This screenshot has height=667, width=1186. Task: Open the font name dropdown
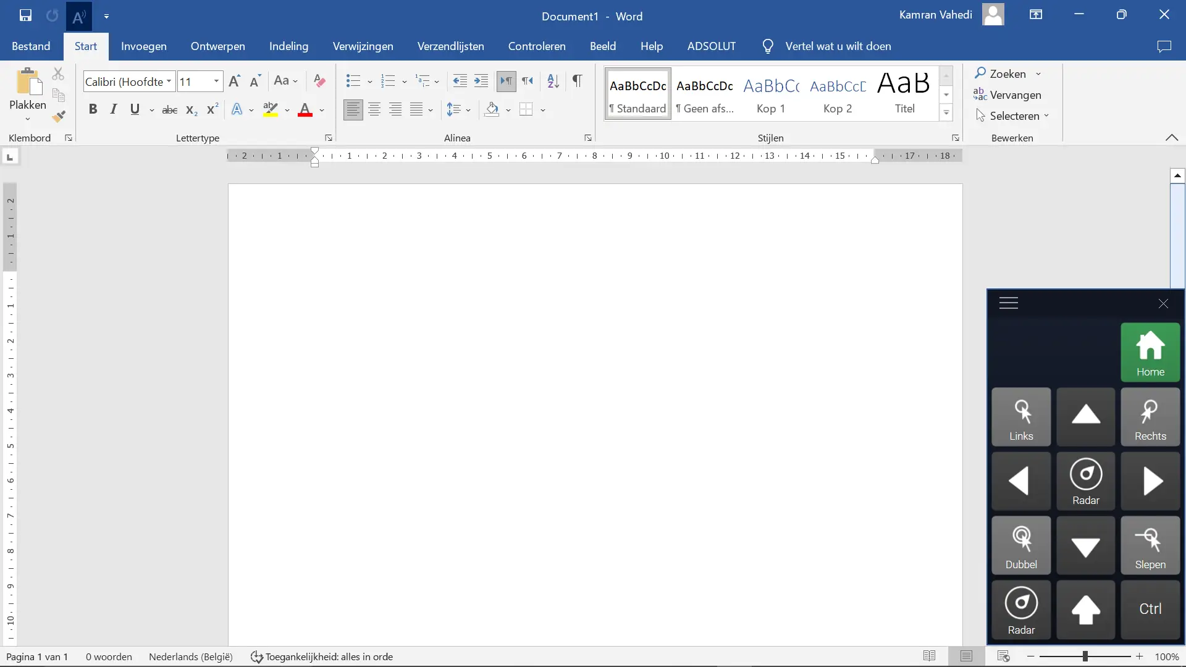[x=169, y=82]
